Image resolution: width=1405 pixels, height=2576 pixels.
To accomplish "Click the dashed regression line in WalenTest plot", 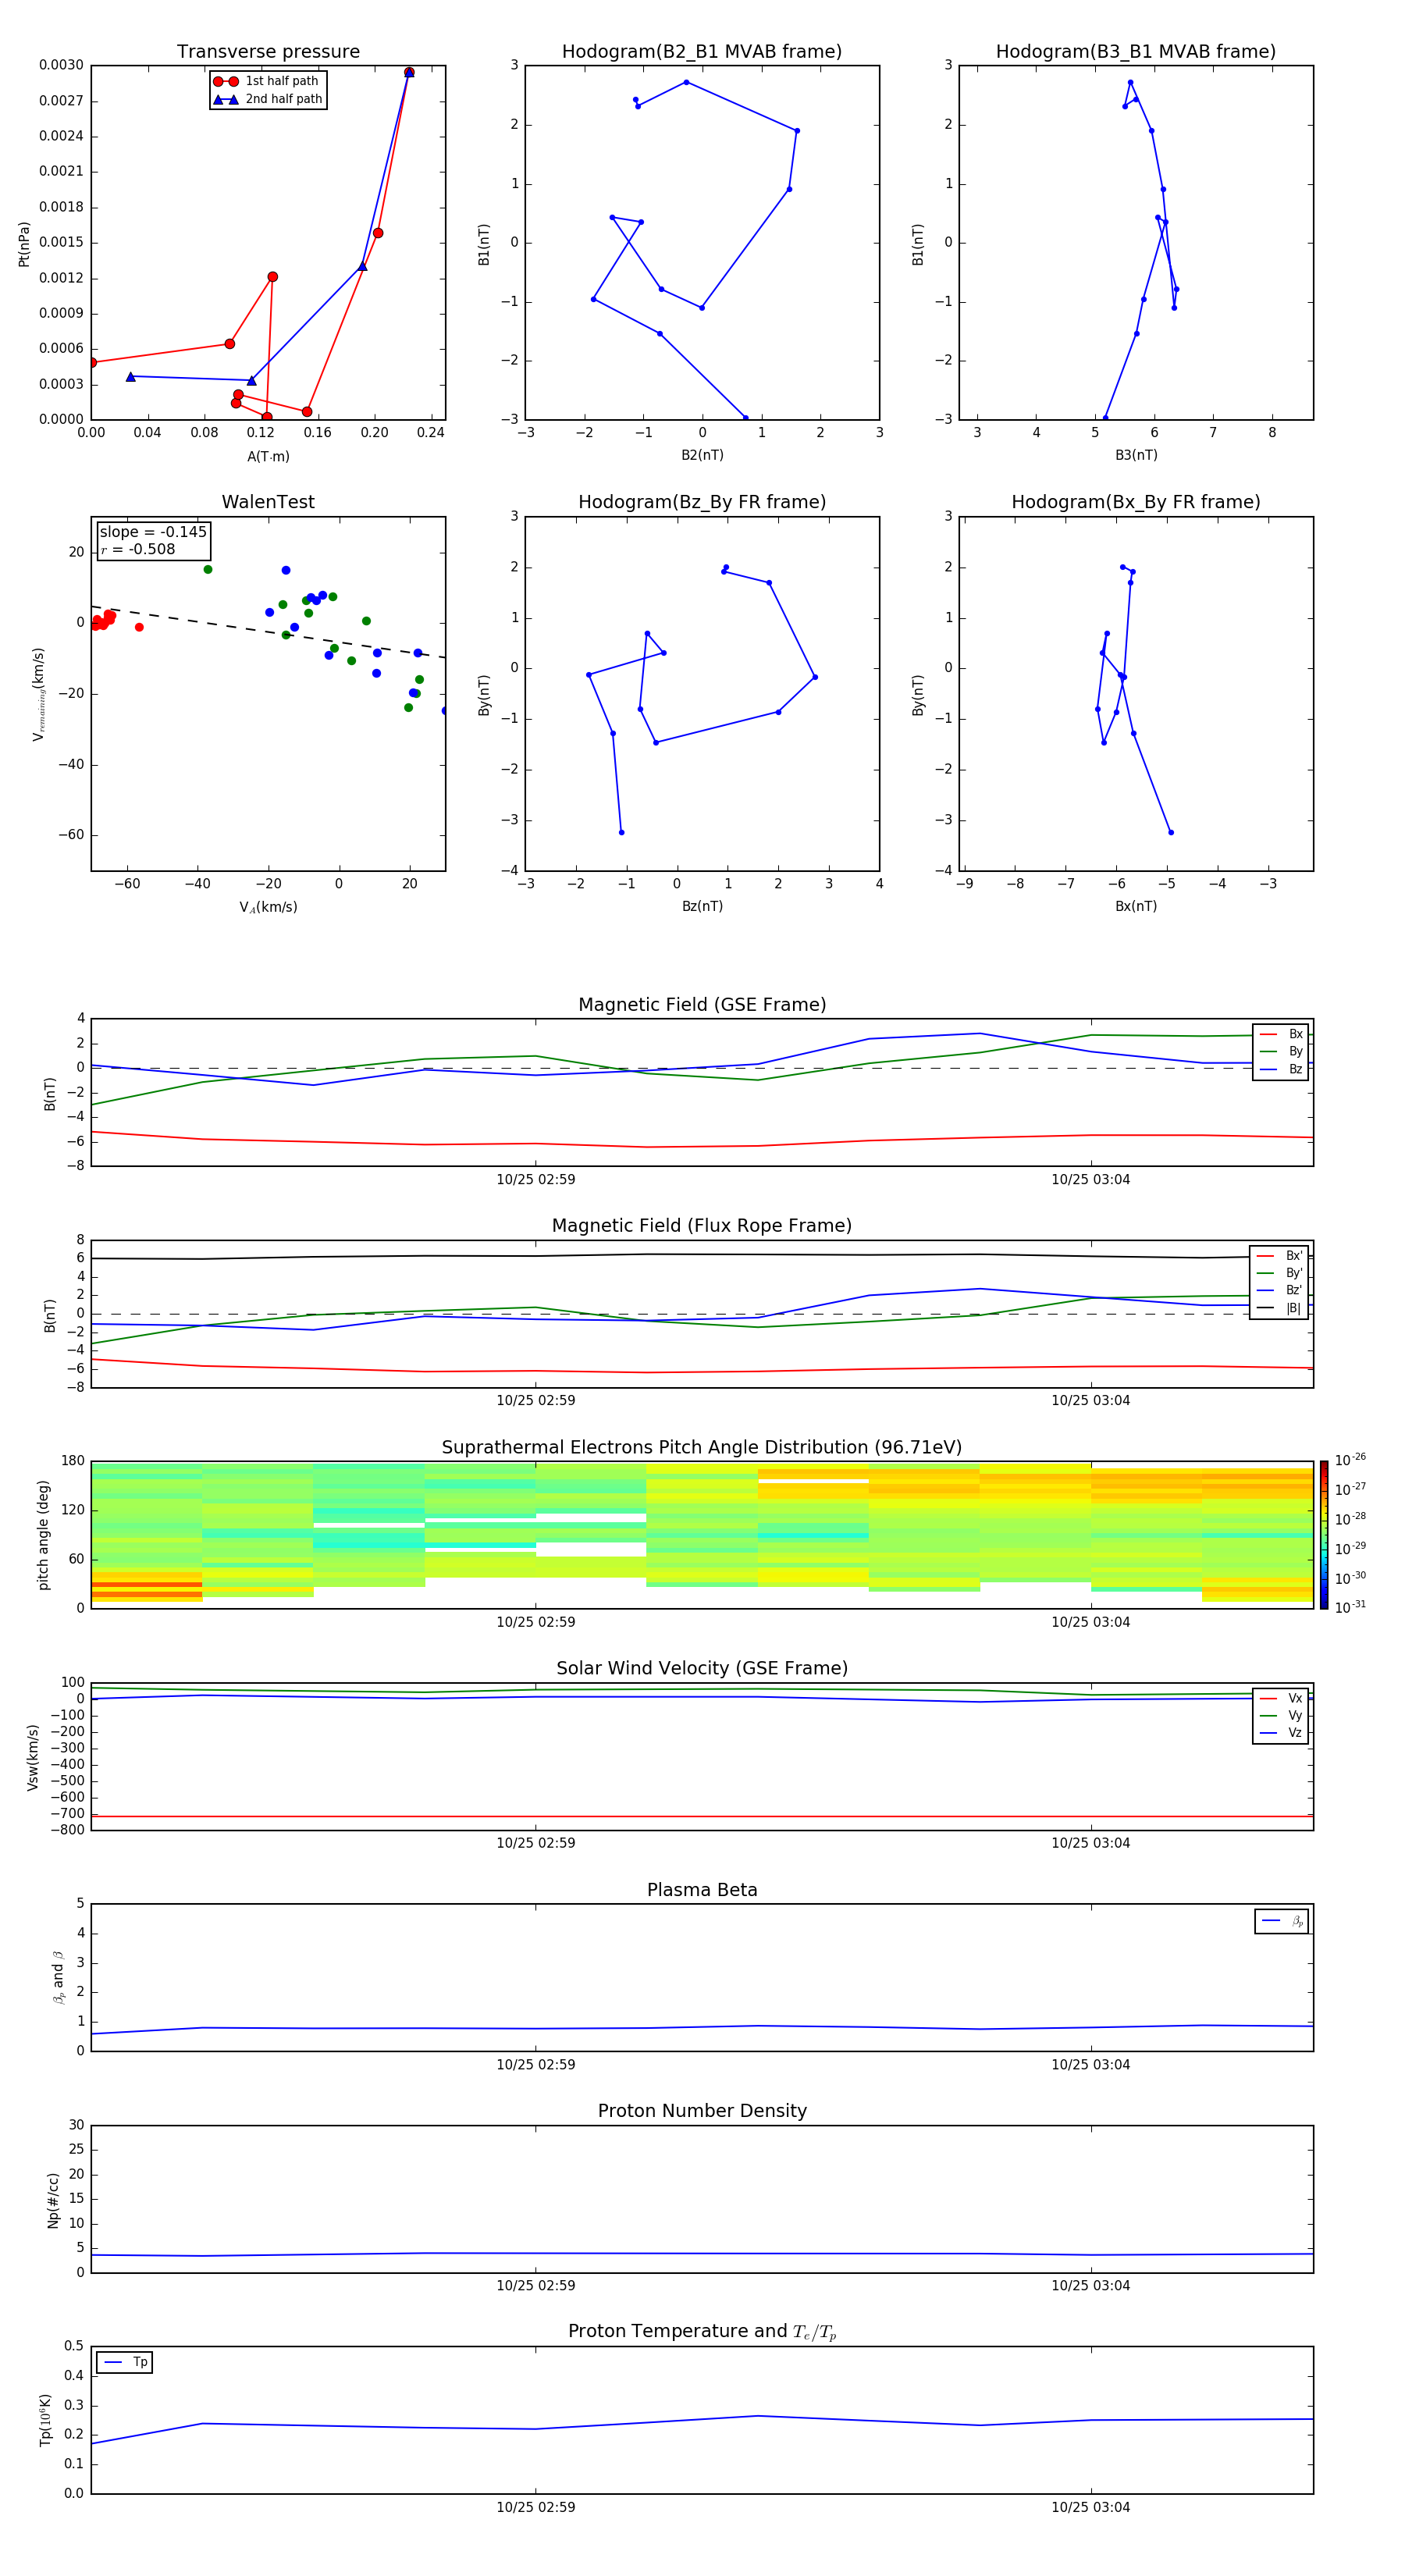I will (268, 632).
